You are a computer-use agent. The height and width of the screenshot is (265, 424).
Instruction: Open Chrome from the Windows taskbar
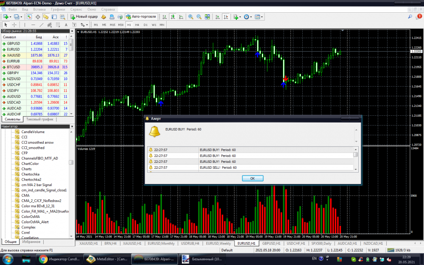[x=59, y=259]
